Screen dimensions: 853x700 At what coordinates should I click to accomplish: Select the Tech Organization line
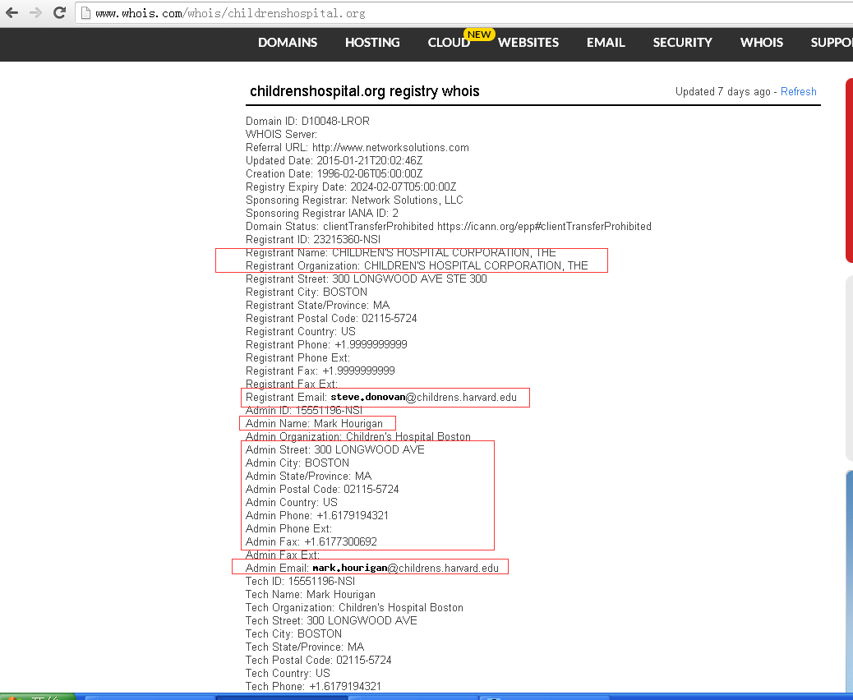pyautogui.click(x=354, y=607)
